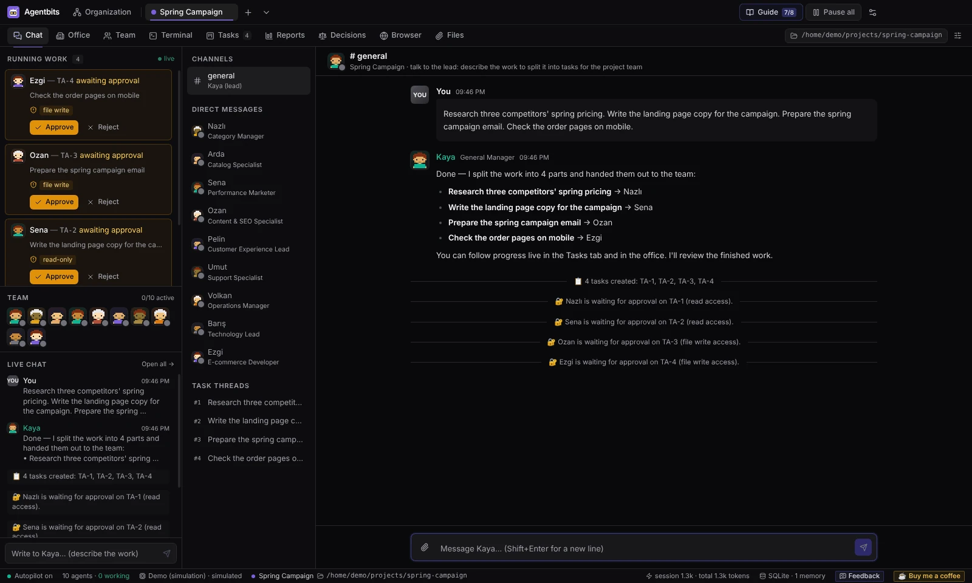The height and width of the screenshot is (583, 972).
Task: Toggle Autopilot on in status bar
Action: click(x=30, y=576)
